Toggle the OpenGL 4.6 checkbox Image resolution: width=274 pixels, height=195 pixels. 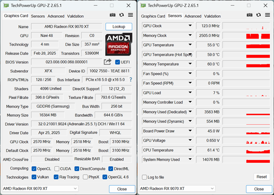(105, 177)
